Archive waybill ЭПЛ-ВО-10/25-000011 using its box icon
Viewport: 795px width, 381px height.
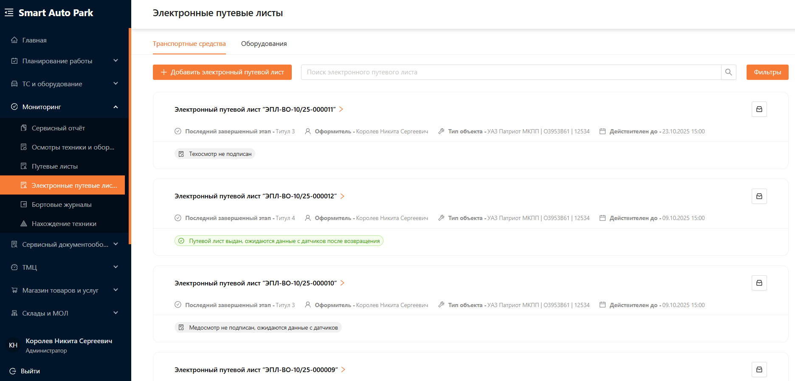pyautogui.click(x=759, y=109)
